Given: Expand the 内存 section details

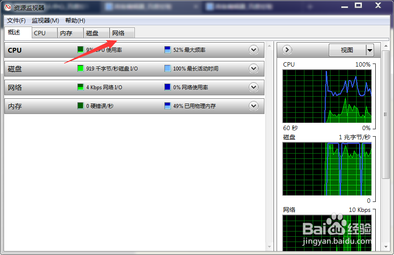Looking at the screenshot, I should 254,106.
